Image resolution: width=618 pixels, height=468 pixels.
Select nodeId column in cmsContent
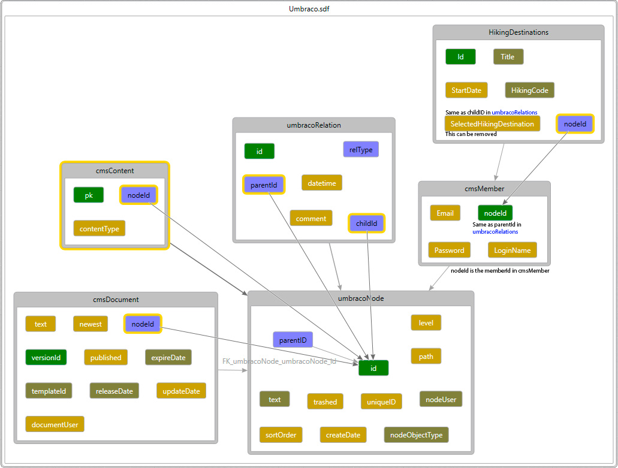(138, 195)
